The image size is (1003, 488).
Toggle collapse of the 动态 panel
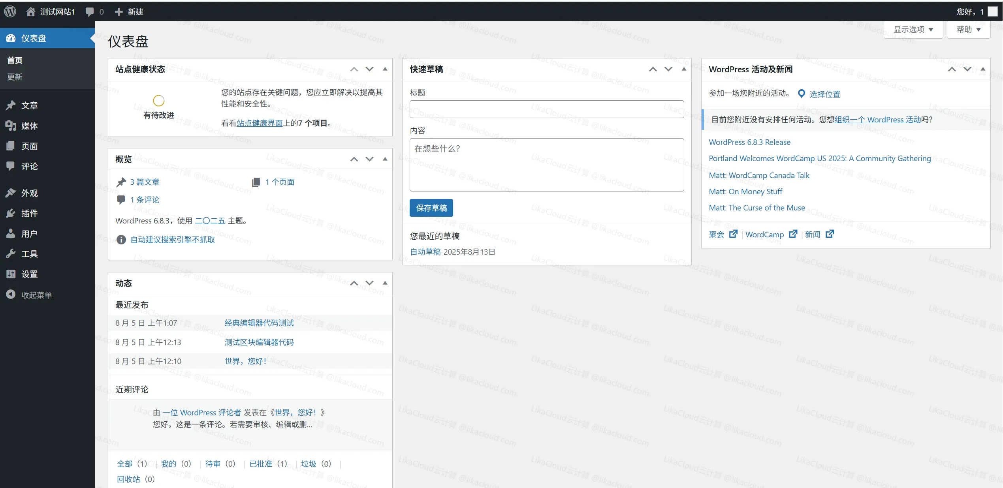point(385,283)
